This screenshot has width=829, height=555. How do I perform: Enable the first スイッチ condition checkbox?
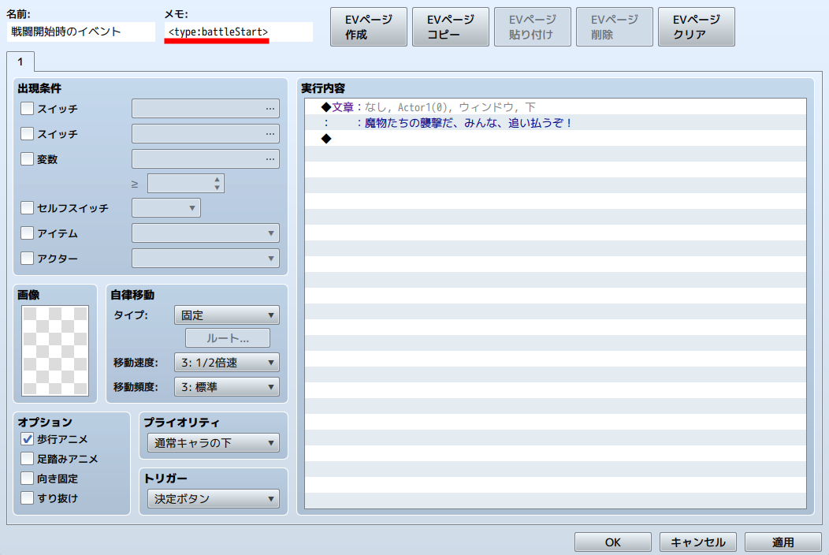click(27, 109)
